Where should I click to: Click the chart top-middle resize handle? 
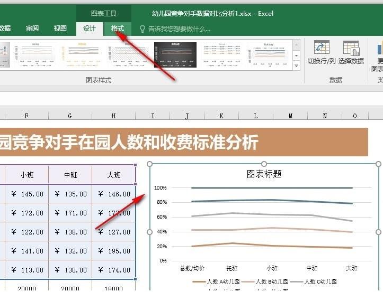264,164
